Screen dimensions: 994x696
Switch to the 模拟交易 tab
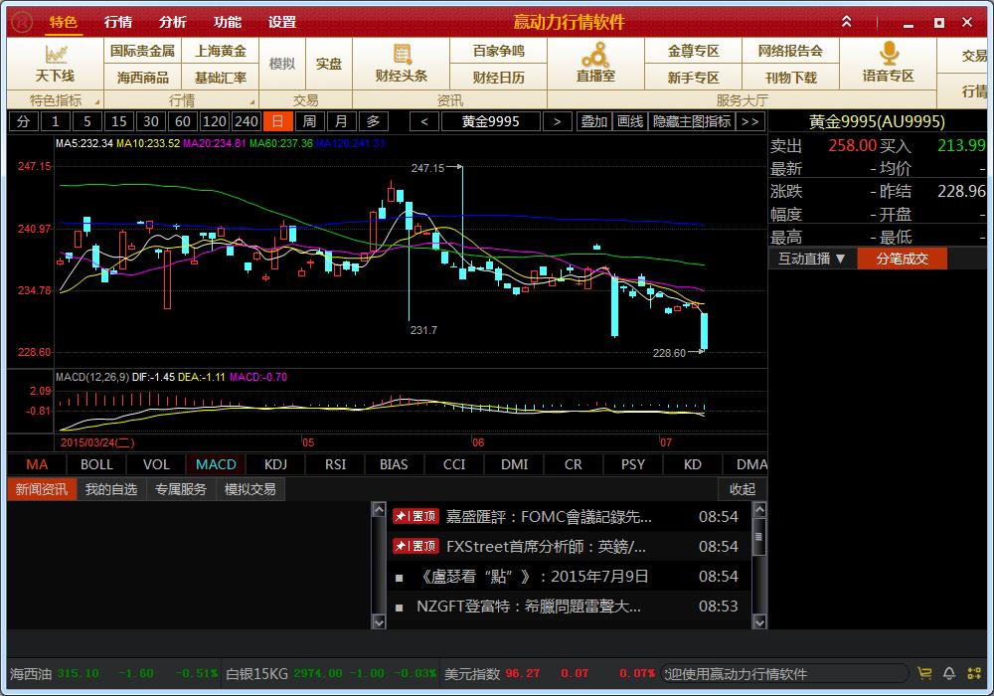point(250,489)
